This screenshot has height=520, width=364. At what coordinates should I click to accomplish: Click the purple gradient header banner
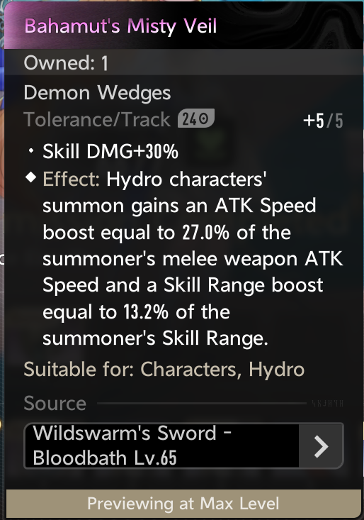pos(183,26)
